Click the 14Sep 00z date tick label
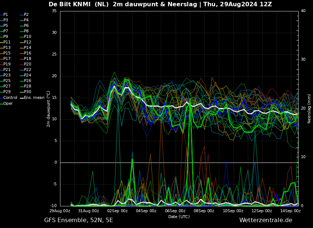The width and height of the screenshot is (313, 228). click(291, 211)
